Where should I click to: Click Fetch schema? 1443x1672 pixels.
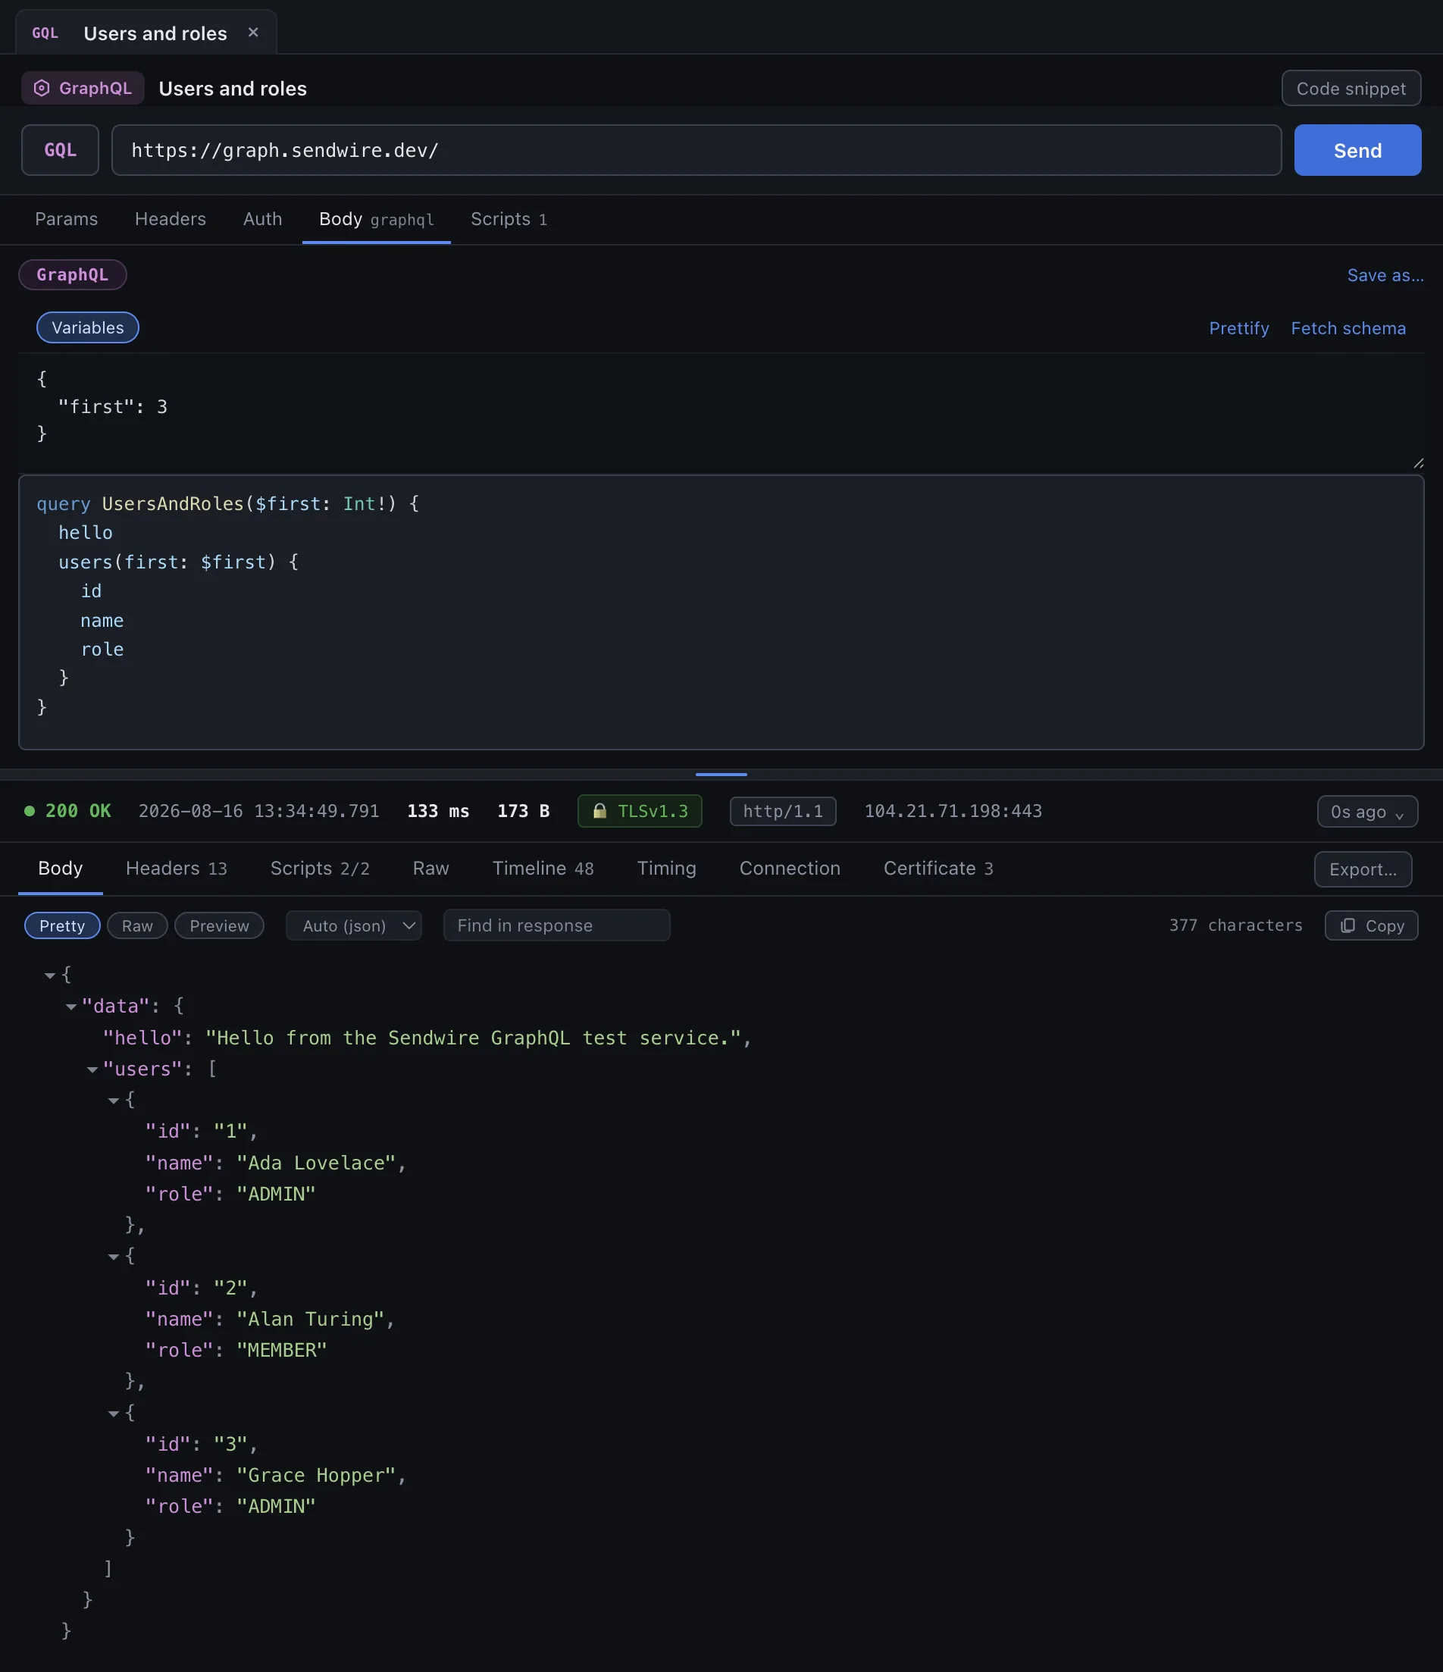(x=1348, y=328)
